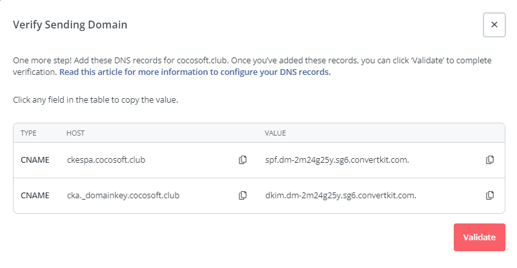Click the CNAME type in the second row
The height and width of the screenshot is (268, 517).
35,196
